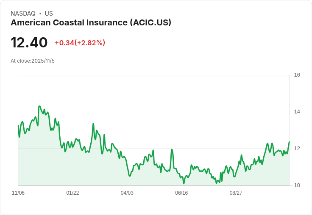Viewport: 312px width, 215px height.
Task: Click the +0.34(+2.82%) price change
Action: click(80, 43)
